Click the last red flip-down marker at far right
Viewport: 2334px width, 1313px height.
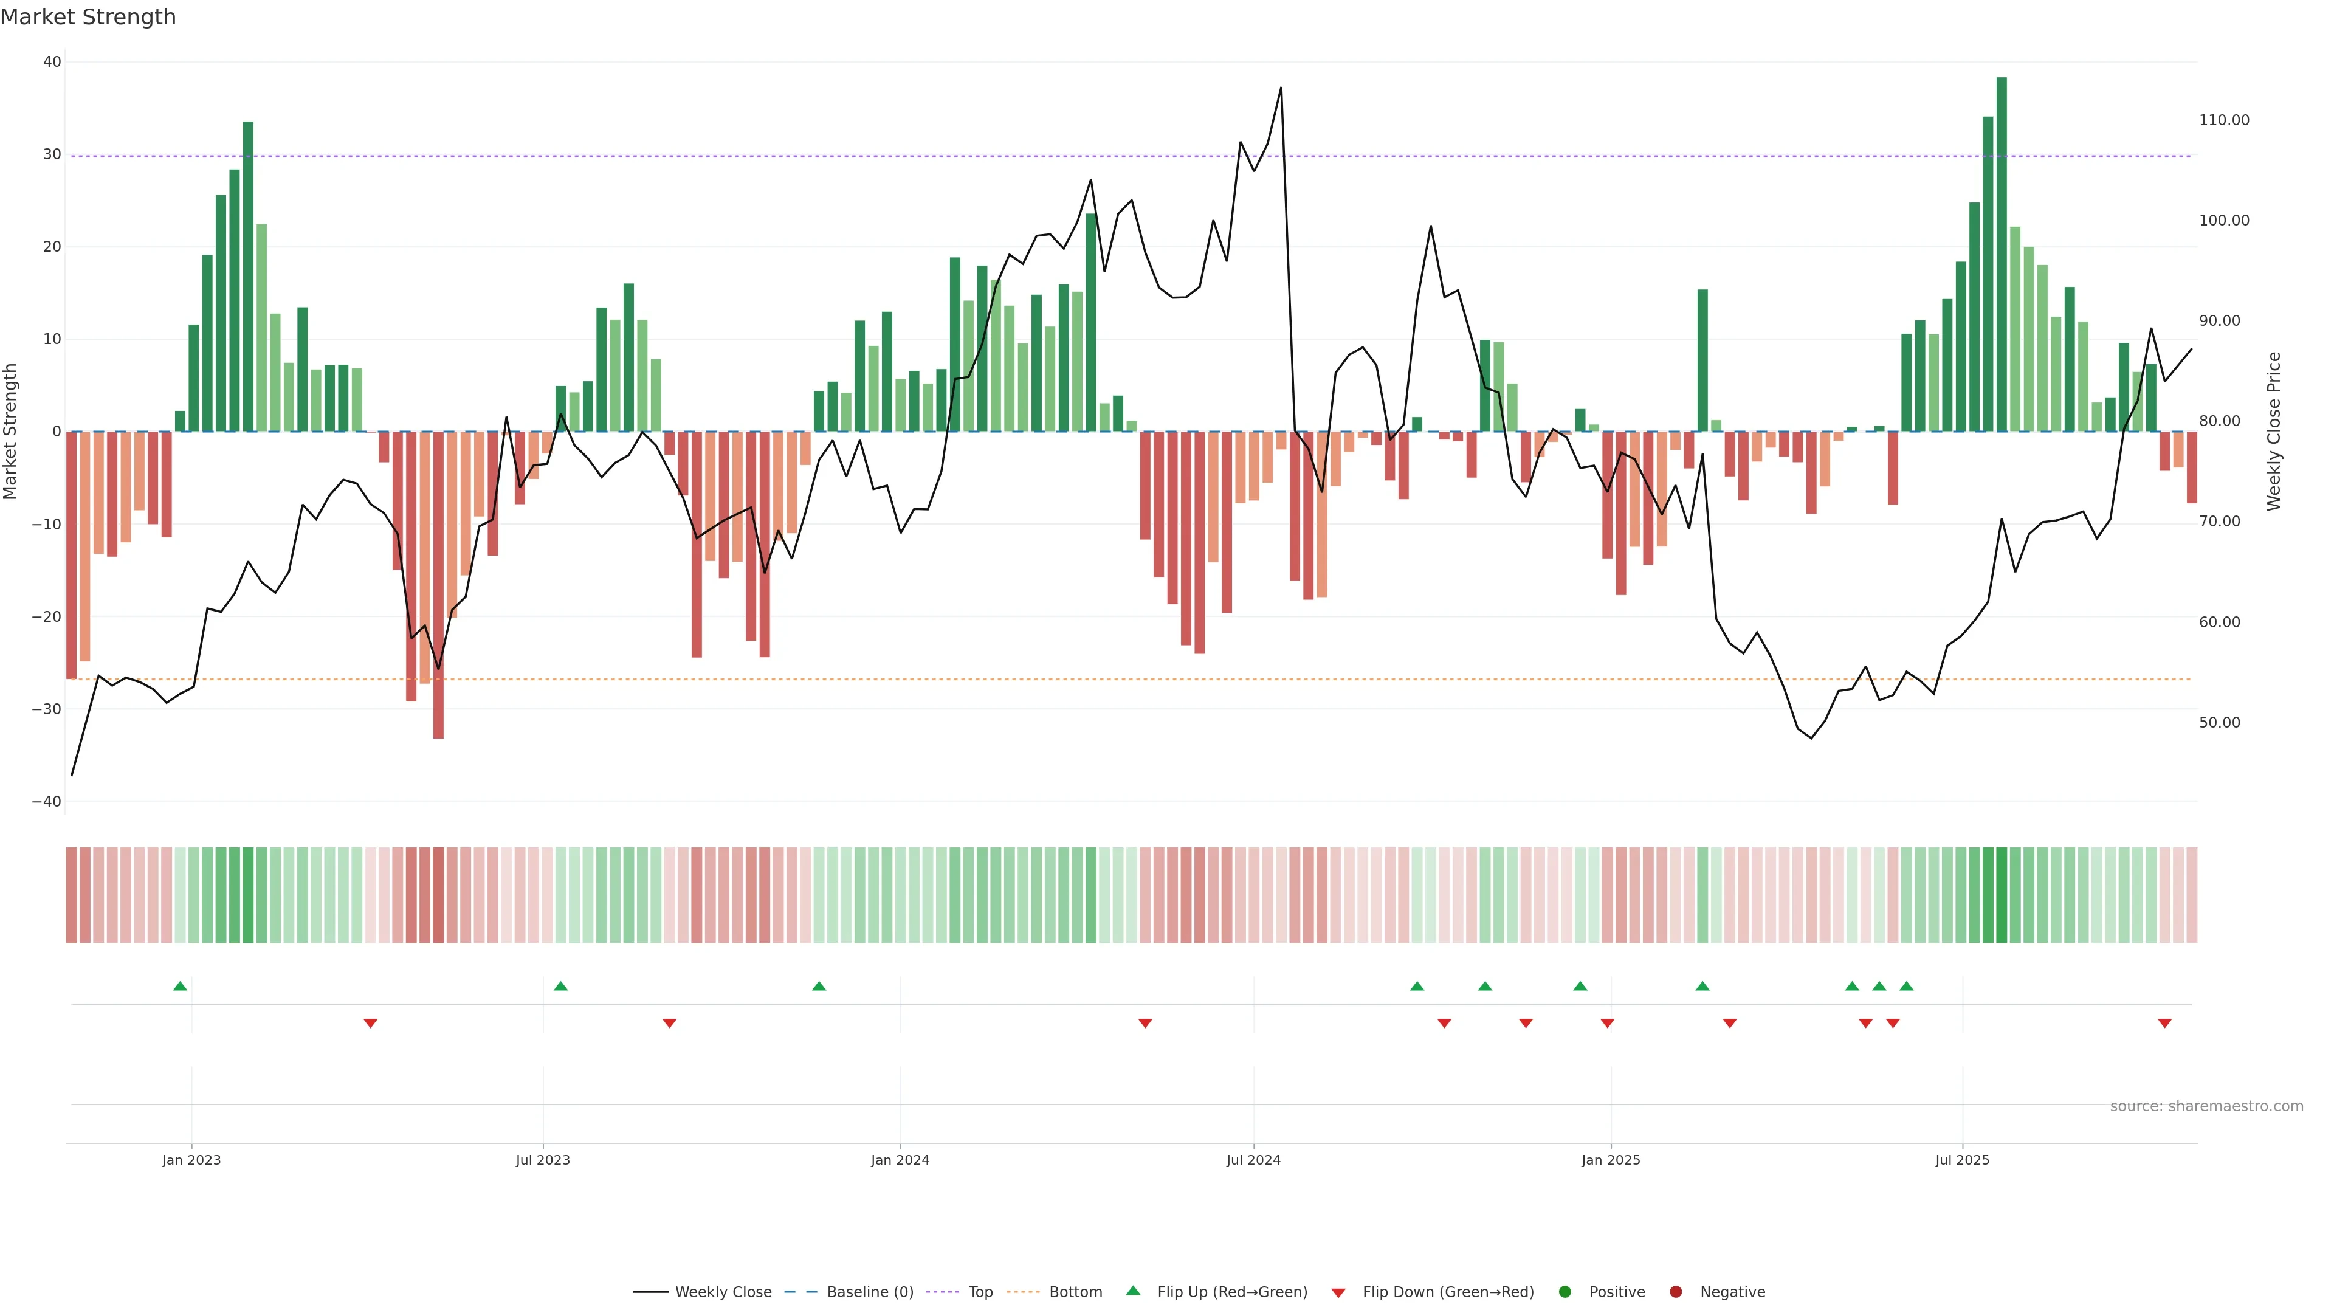2164,1023
